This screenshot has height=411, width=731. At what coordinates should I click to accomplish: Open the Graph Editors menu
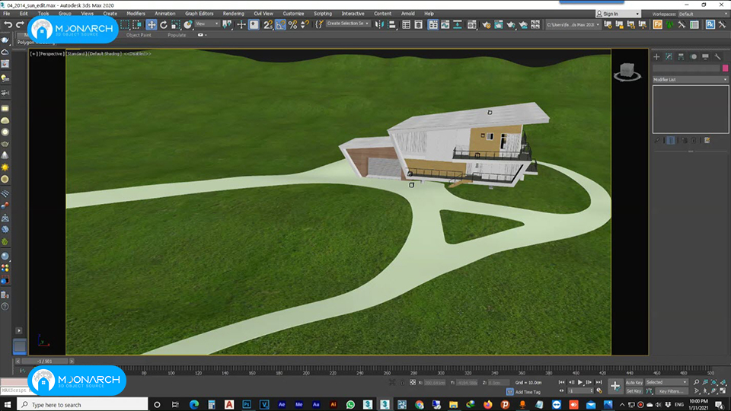point(199,14)
